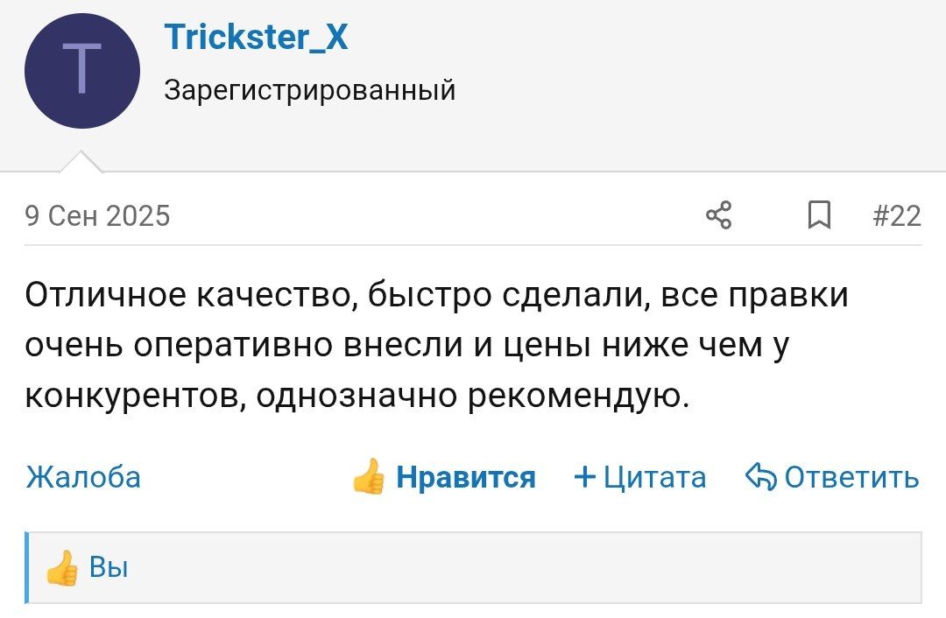This screenshot has height=618, width=946.
Task: Add the post to multi-quote with Цитата
Action: (654, 477)
